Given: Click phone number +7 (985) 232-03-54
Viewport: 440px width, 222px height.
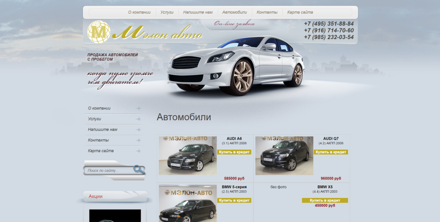Looking at the screenshot, I should pos(329,37).
